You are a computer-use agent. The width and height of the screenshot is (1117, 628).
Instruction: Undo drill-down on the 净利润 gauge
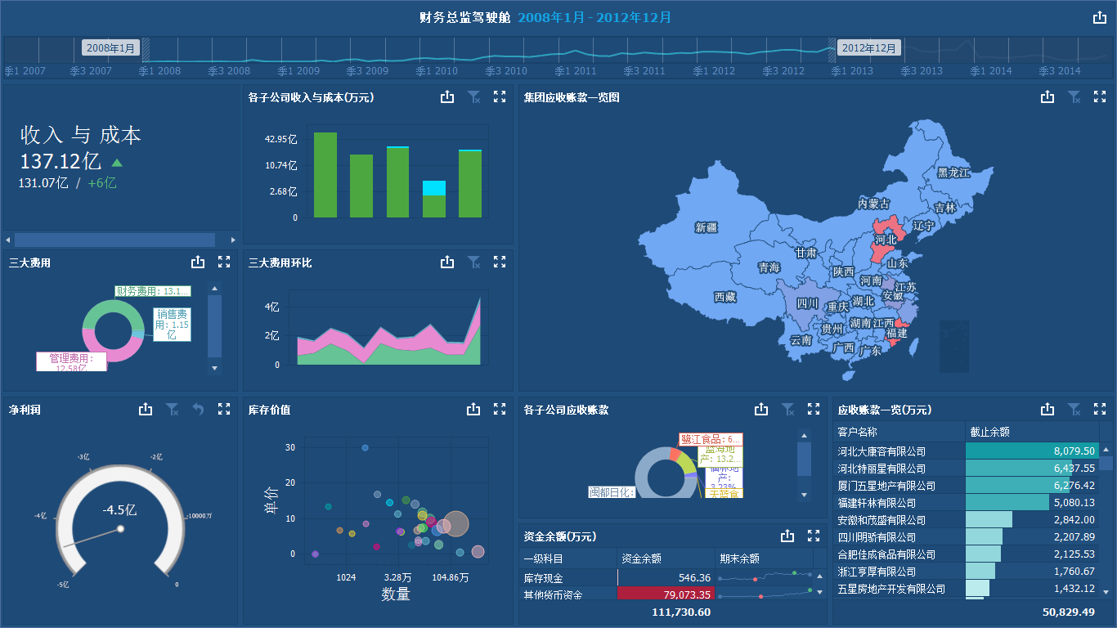(x=198, y=409)
